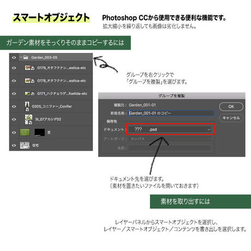Click the アートボード カンバス dropdown field
The image size is (251, 251).
tap(170, 139)
